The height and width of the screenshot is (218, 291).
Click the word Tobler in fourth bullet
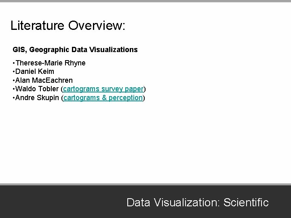coord(49,89)
